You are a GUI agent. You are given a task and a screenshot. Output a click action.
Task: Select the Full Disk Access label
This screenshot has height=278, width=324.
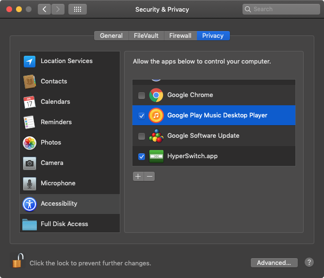pyautogui.click(x=64, y=224)
